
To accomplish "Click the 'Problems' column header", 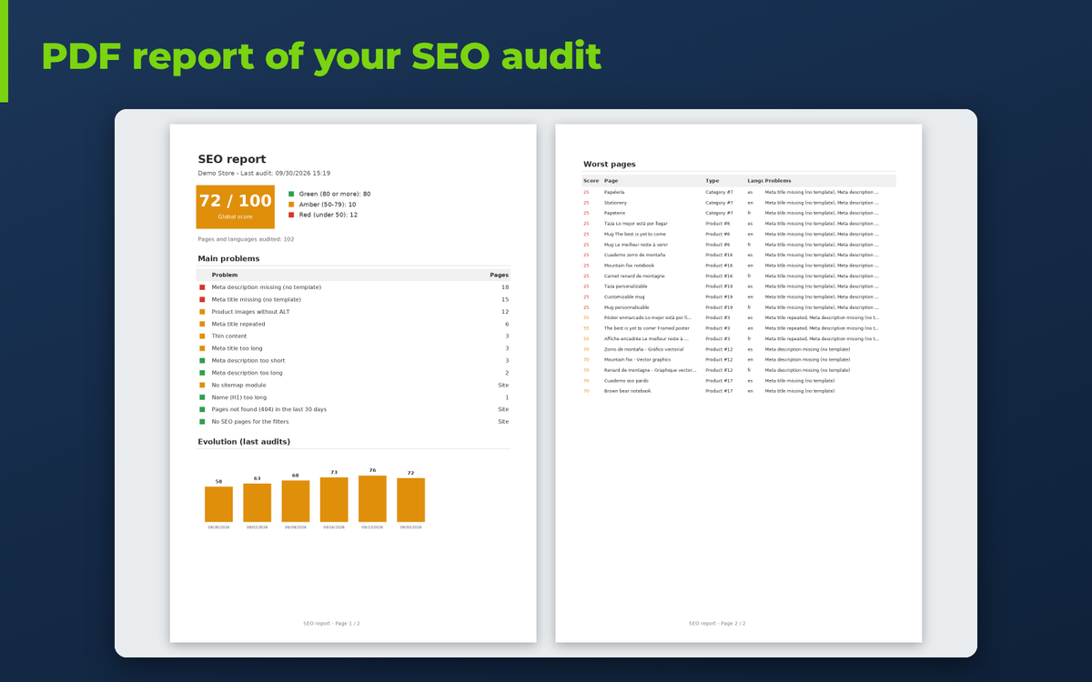I will (778, 181).
